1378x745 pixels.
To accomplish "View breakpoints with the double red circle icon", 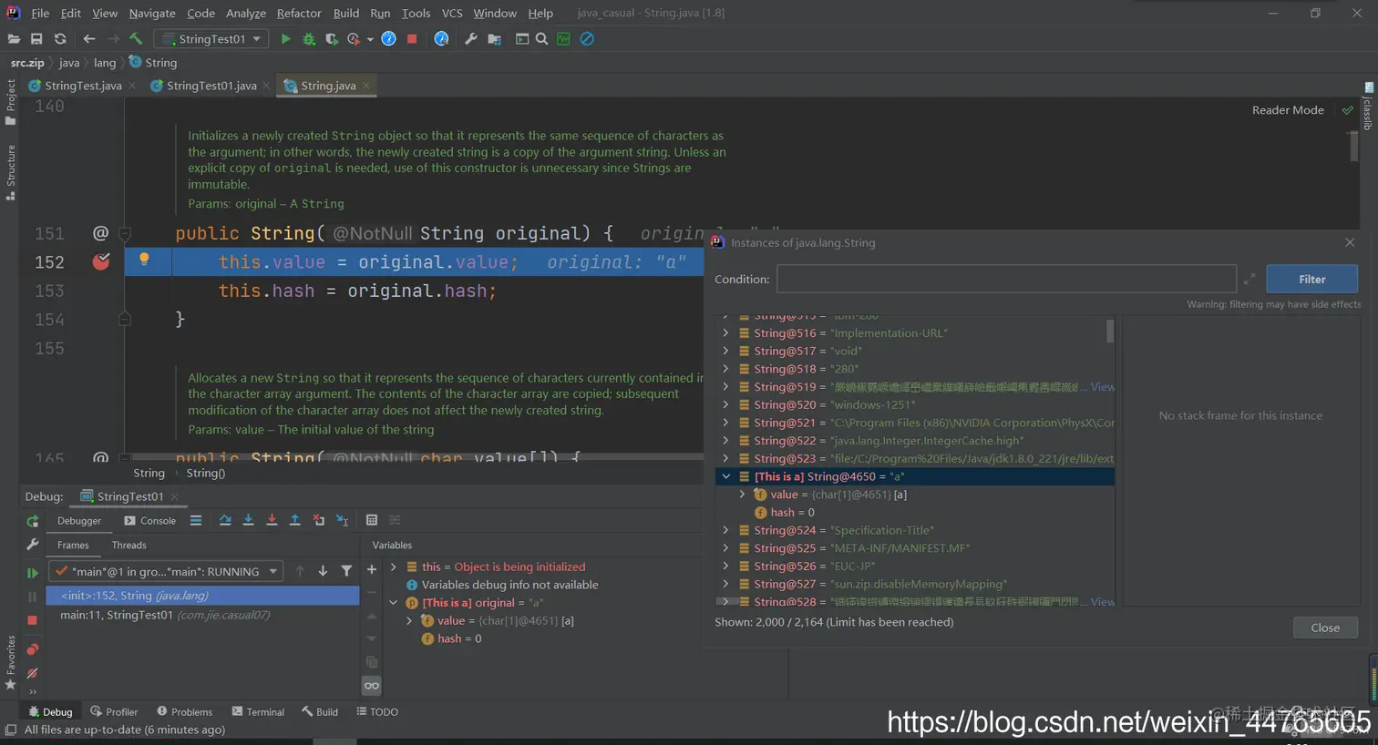I will tap(33, 649).
